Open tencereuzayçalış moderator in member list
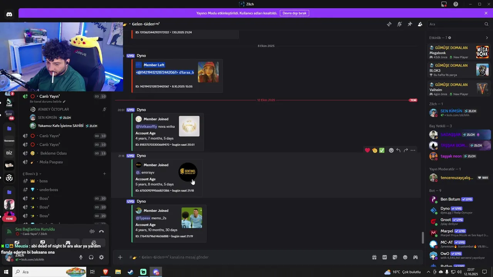The image size is (493, 277). tap(459, 178)
